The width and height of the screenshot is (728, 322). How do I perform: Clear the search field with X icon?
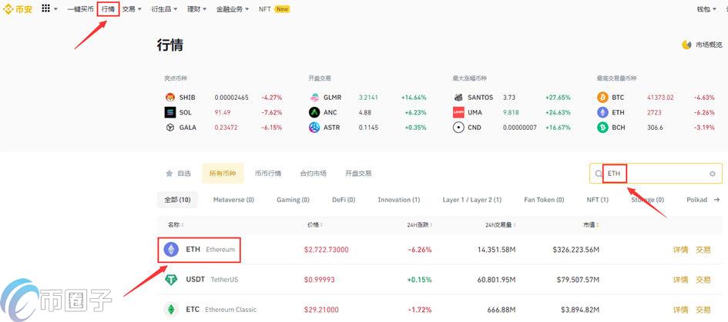713,174
